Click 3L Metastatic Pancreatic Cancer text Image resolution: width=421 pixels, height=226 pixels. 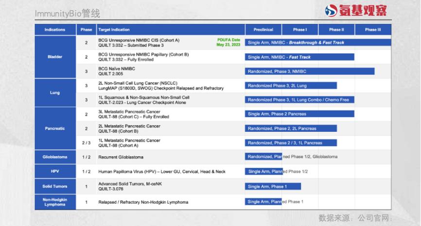tap(129, 112)
